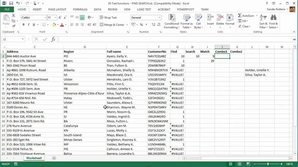Decrease decimal places
The width and height of the screenshot is (298, 167).
(x=159, y=25)
